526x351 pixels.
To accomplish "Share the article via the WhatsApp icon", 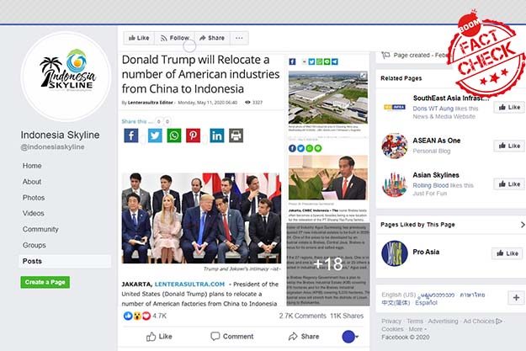I will tap(174, 136).
